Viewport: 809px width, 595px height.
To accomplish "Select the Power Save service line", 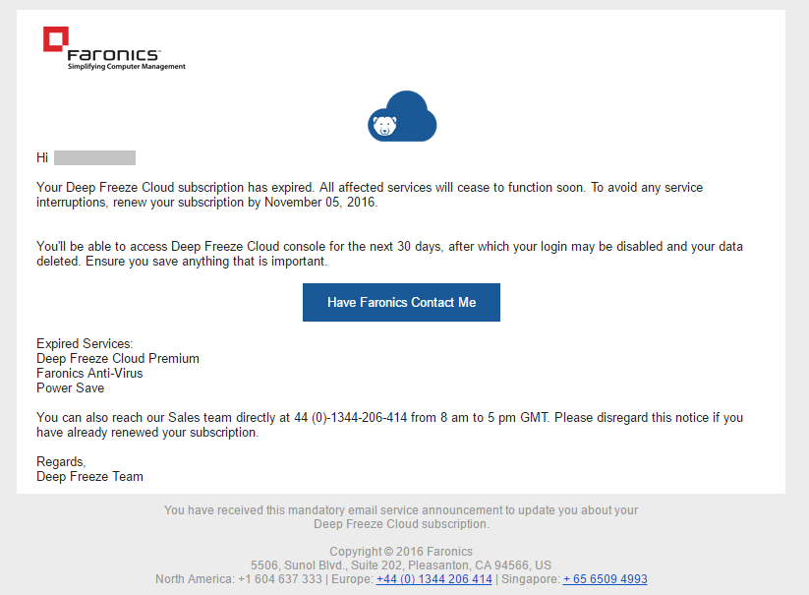I will (x=70, y=388).
